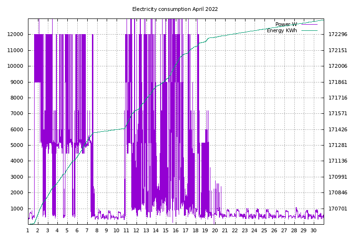The height and width of the screenshot is (237, 364).
Task: Select the 6000 left axis label
Action: [x=17, y=129]
